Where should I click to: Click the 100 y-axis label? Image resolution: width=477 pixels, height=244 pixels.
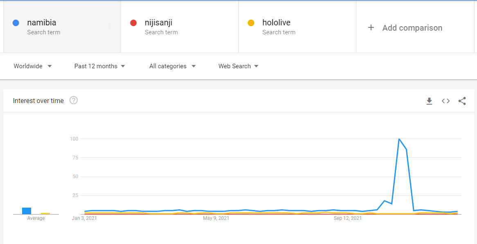(x=74, y=139)
